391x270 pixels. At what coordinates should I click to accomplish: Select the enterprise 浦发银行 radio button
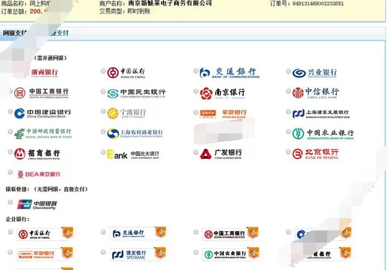pos(103,252)
